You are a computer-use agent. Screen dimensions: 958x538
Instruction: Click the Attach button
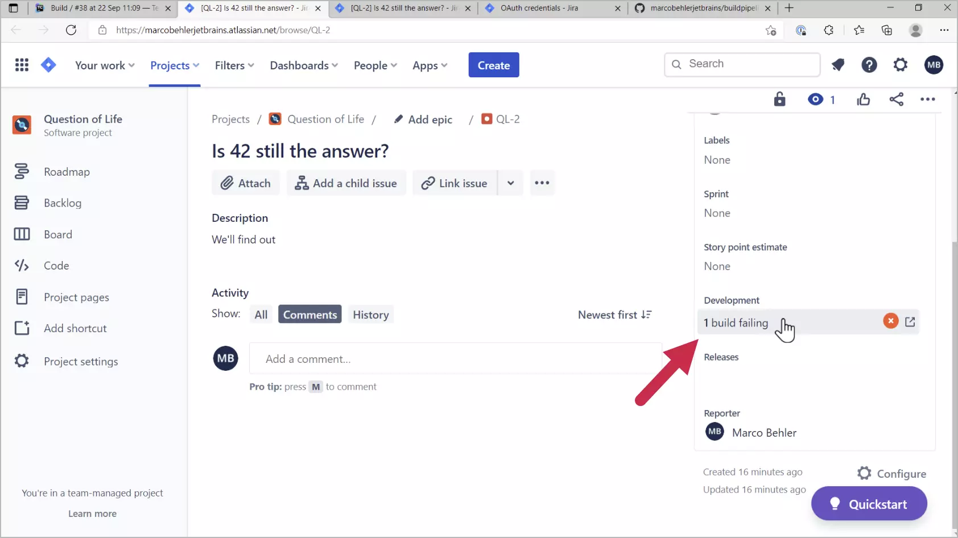246,183
